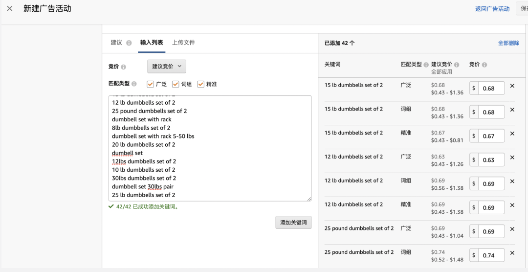This screenshot has width=528, height=272.
Task: Click info icon beside 匹配类型 column header
Action: (426, 65)
